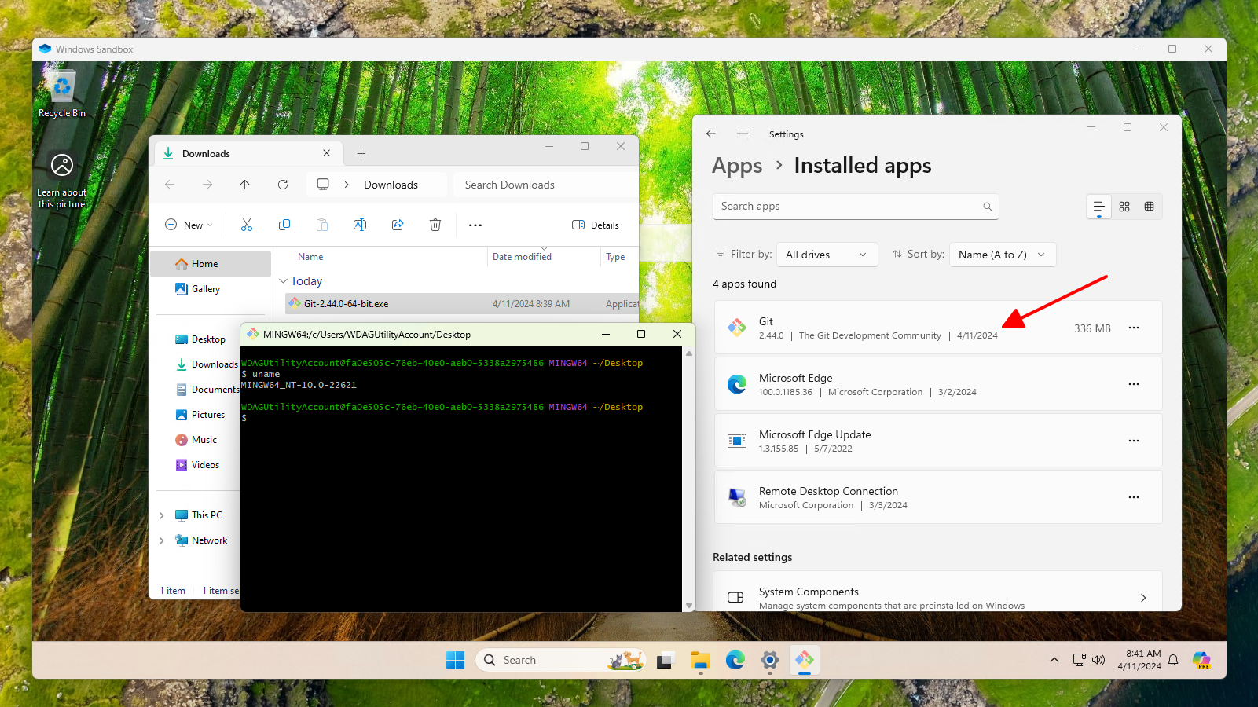Expand Network in navigation pane
The height and width of the screenshot is (707, 1258).
(x=162, y=540)
